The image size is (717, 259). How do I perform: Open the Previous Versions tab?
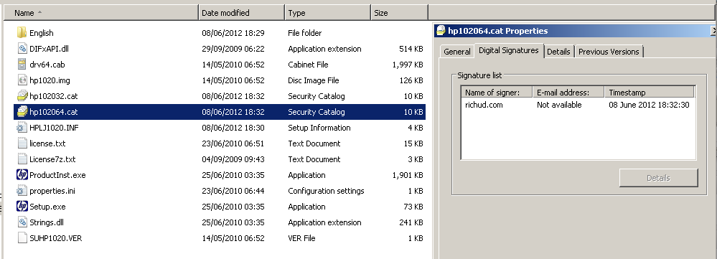(609, 52)
